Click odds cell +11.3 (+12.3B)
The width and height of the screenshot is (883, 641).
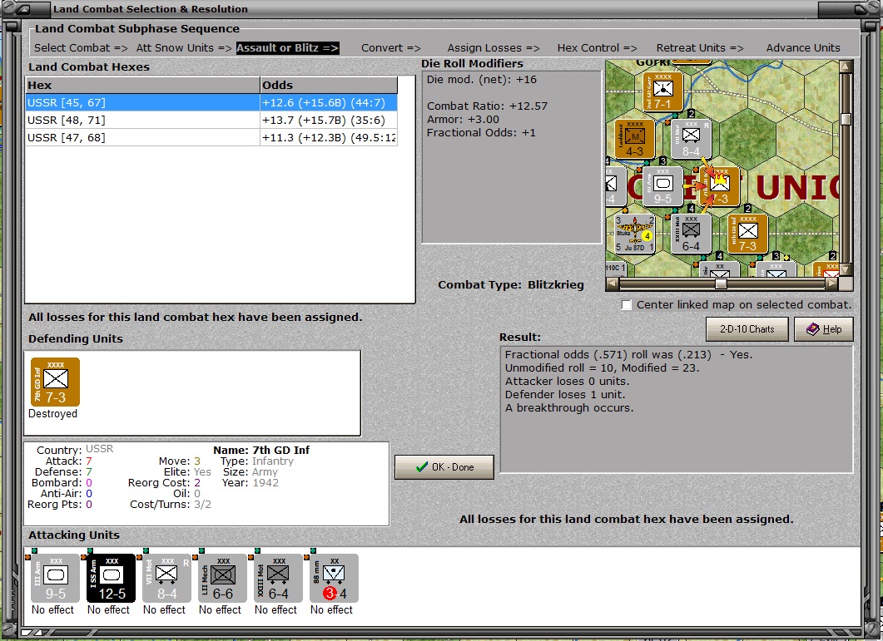tap(329, 137)
